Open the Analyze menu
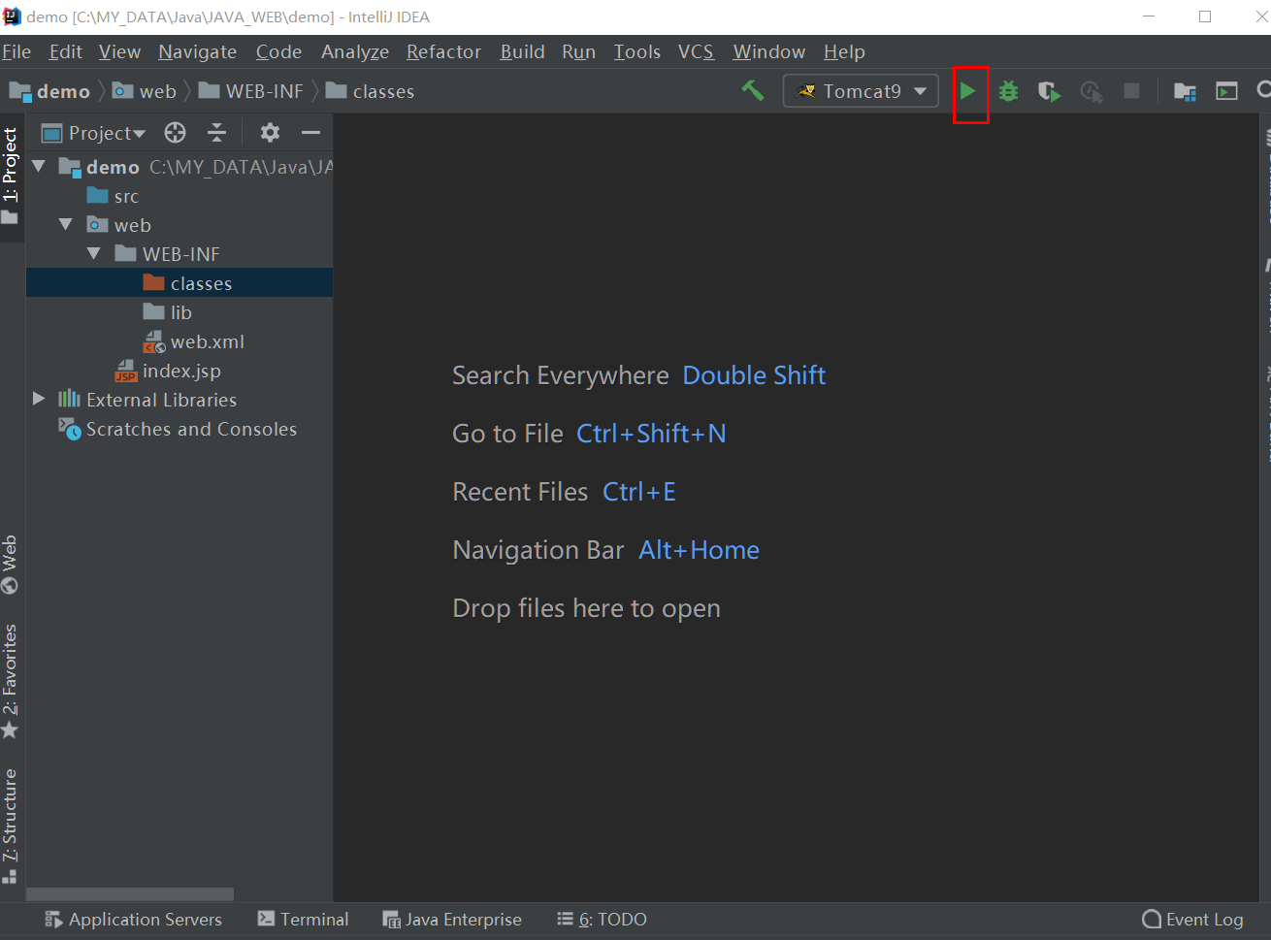This screenshot has height=940, width=1271. click(x=355, y=51)
